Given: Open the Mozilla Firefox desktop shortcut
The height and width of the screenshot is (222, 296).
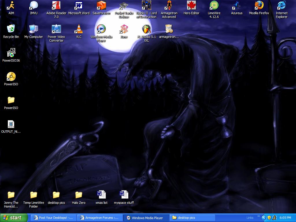Looking at the screenshot, I should click(x=259, y=5).
